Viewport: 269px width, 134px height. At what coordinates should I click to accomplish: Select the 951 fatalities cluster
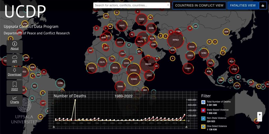coord(34,86)
